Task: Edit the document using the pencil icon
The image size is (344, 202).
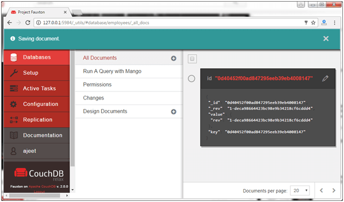Action: (x=325, y=78)
